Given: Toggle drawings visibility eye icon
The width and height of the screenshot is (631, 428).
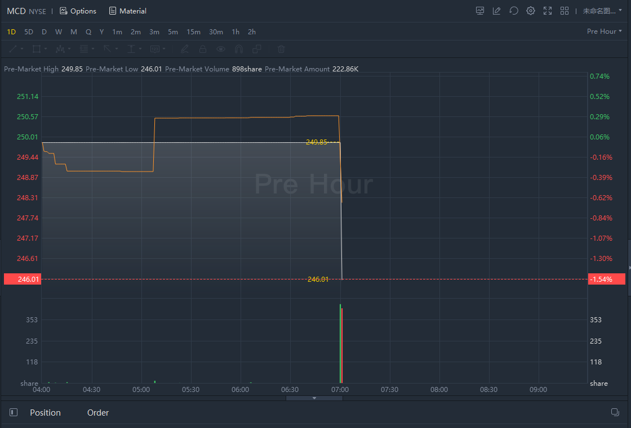Looking at the screenshot, I should tap(221, 49).
